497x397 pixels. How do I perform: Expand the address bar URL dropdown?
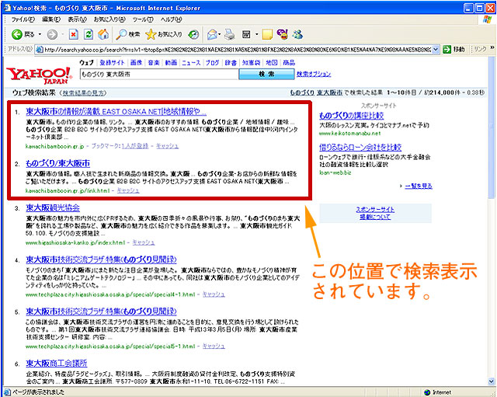[436, 49]
